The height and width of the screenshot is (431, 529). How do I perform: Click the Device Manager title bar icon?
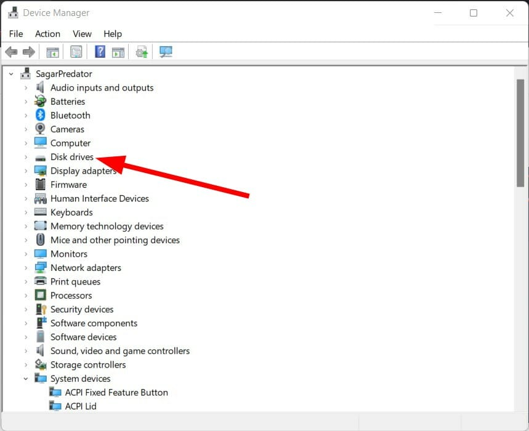(13, 12)
